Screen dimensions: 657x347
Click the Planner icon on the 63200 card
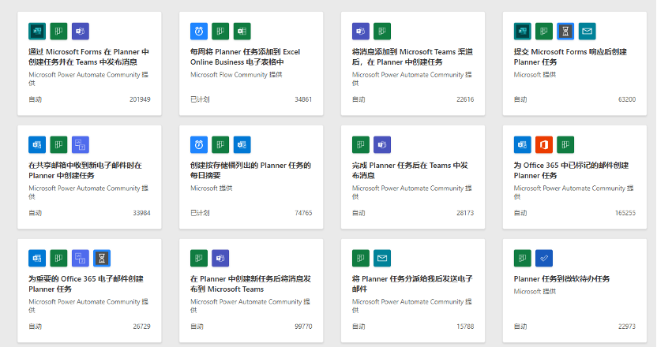(544, 31)
